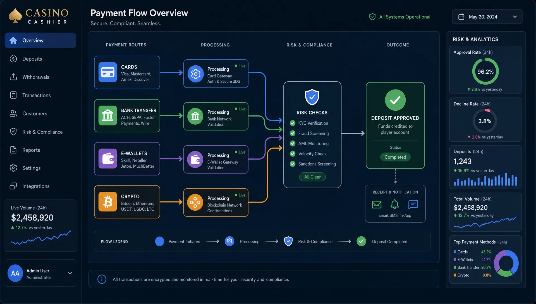Click the green checkmark in Deposit Approved
The height and width of the screenshot is (304, 536).
395,100
